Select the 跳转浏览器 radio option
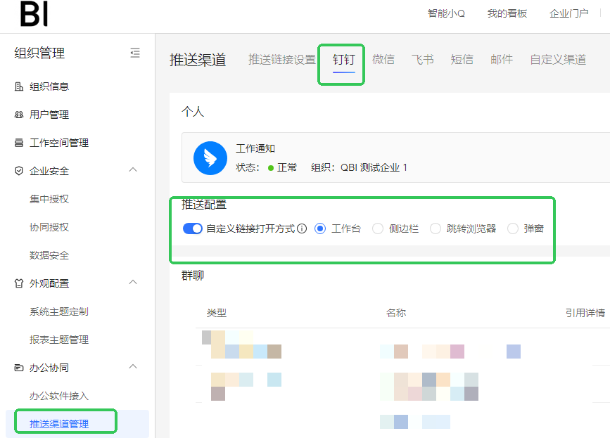610x438 pixels. tap(436, 228)
